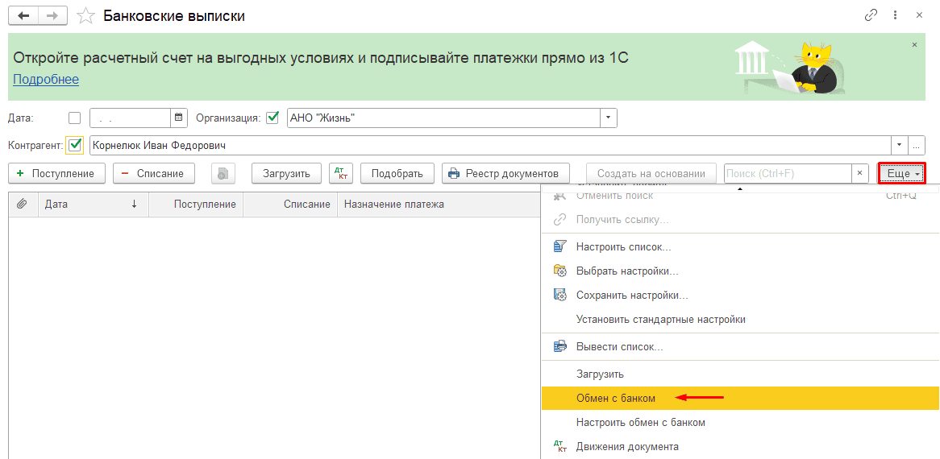The height and width of the screenshot is (459, 940).
Task: Choose Настроить обмен с банком
Action: pyautogui.click(x=640, y=423)
